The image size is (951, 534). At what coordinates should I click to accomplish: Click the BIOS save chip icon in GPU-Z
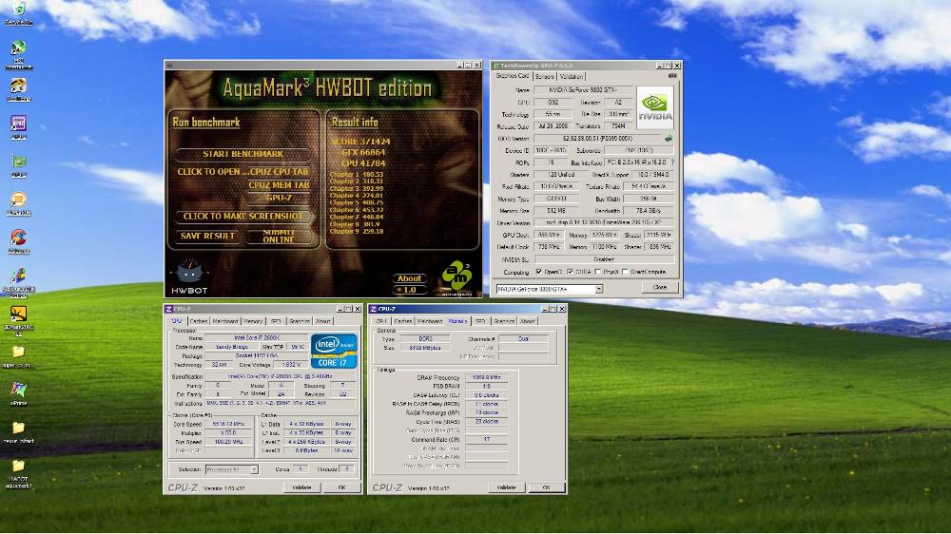tap(669, 138)
